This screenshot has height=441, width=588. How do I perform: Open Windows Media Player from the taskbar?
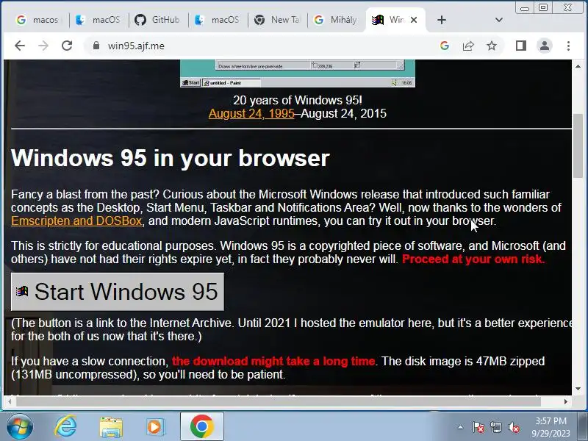154,427
